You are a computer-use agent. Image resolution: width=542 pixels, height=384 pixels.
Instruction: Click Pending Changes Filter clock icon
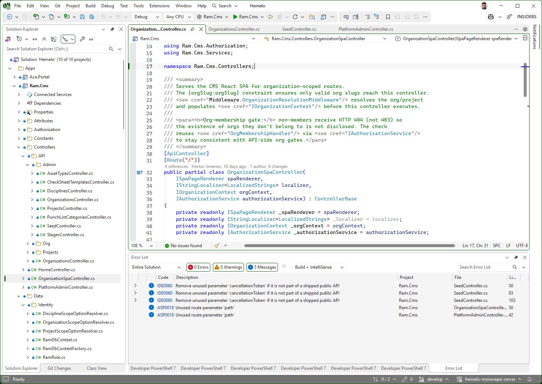coord(19,39)
